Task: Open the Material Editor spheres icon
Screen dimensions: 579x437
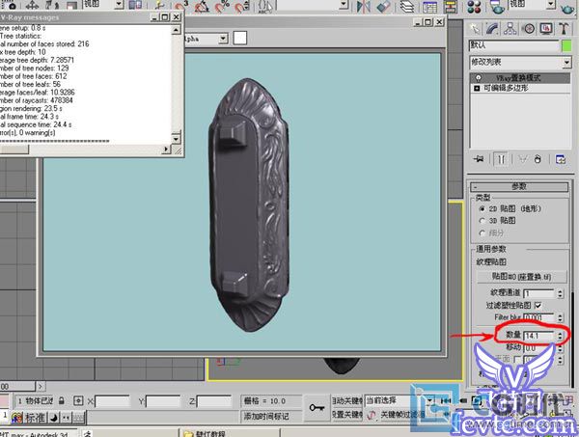Action: click(x=474, y=6)
